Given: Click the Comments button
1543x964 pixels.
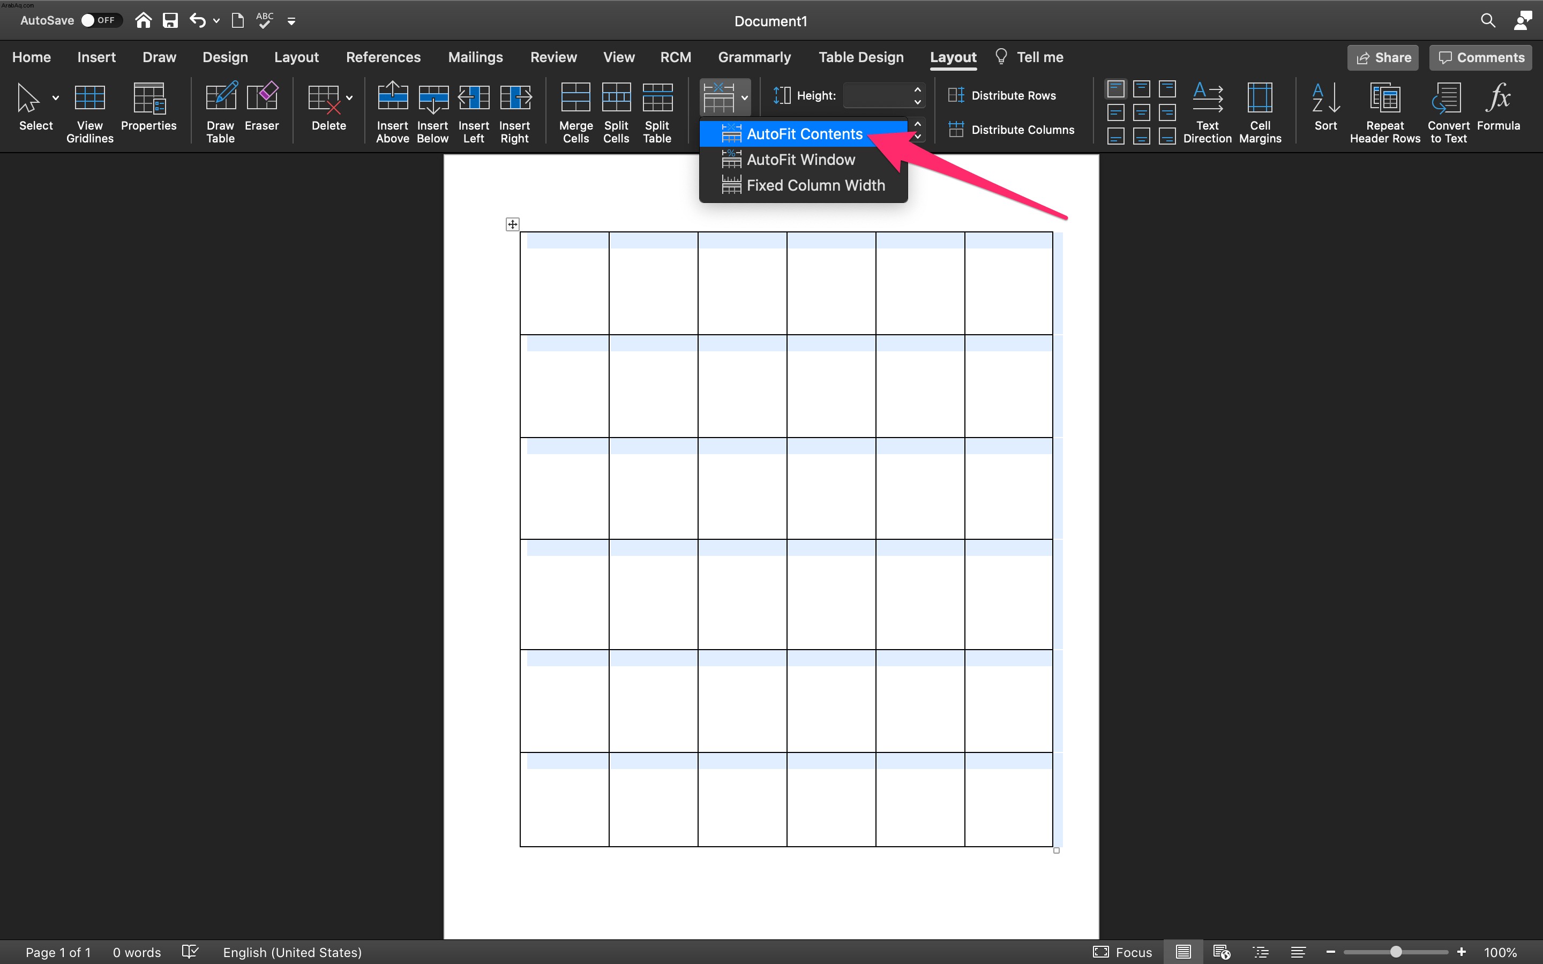Looking at the screenshot, I should tap(1480, 57).
